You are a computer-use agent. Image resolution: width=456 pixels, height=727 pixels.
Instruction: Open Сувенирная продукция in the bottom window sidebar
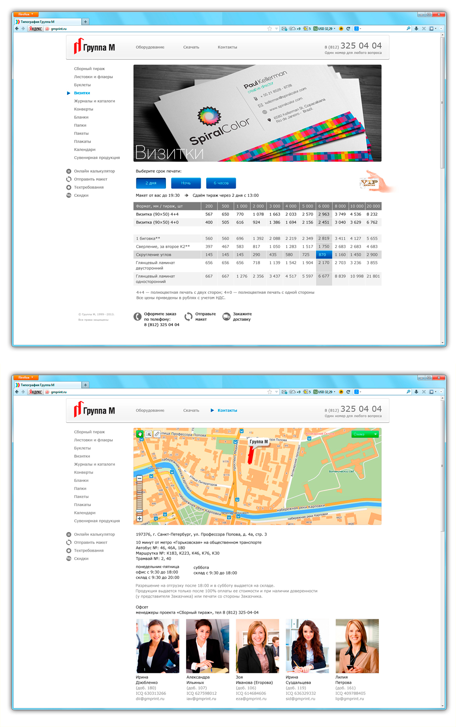coord(97,521)
